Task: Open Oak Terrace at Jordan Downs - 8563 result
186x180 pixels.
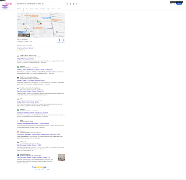Action: [29, 145]
